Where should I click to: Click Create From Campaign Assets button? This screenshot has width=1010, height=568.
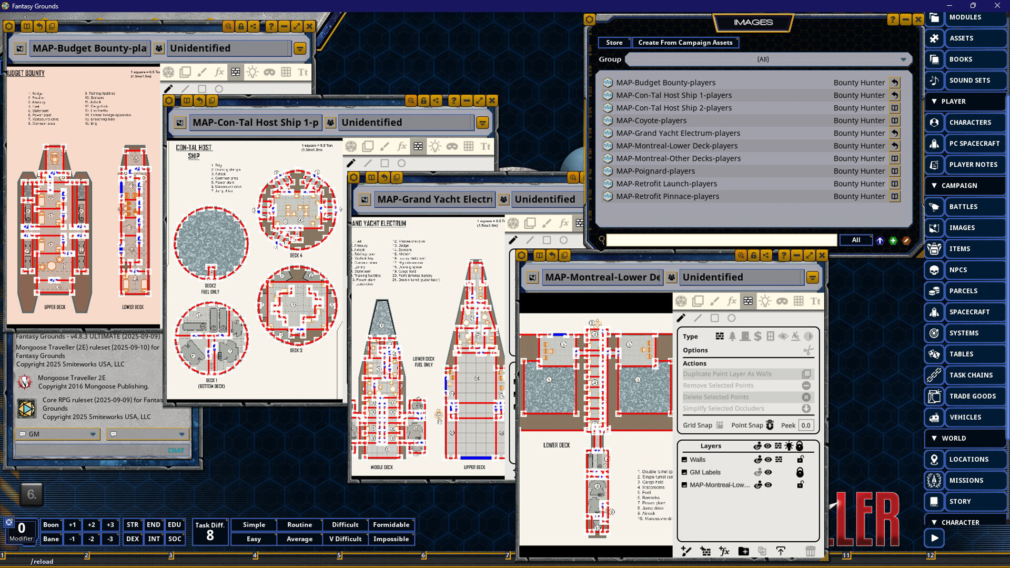(685, 43)
